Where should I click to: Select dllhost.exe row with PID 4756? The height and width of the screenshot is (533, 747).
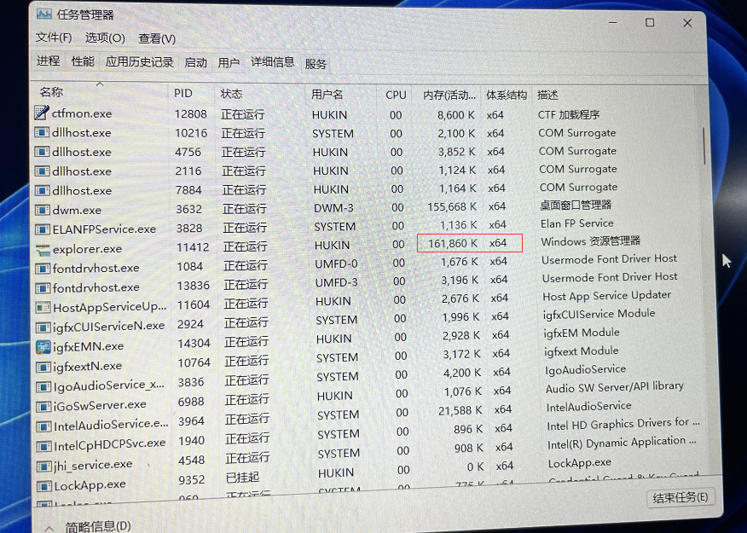366,152
